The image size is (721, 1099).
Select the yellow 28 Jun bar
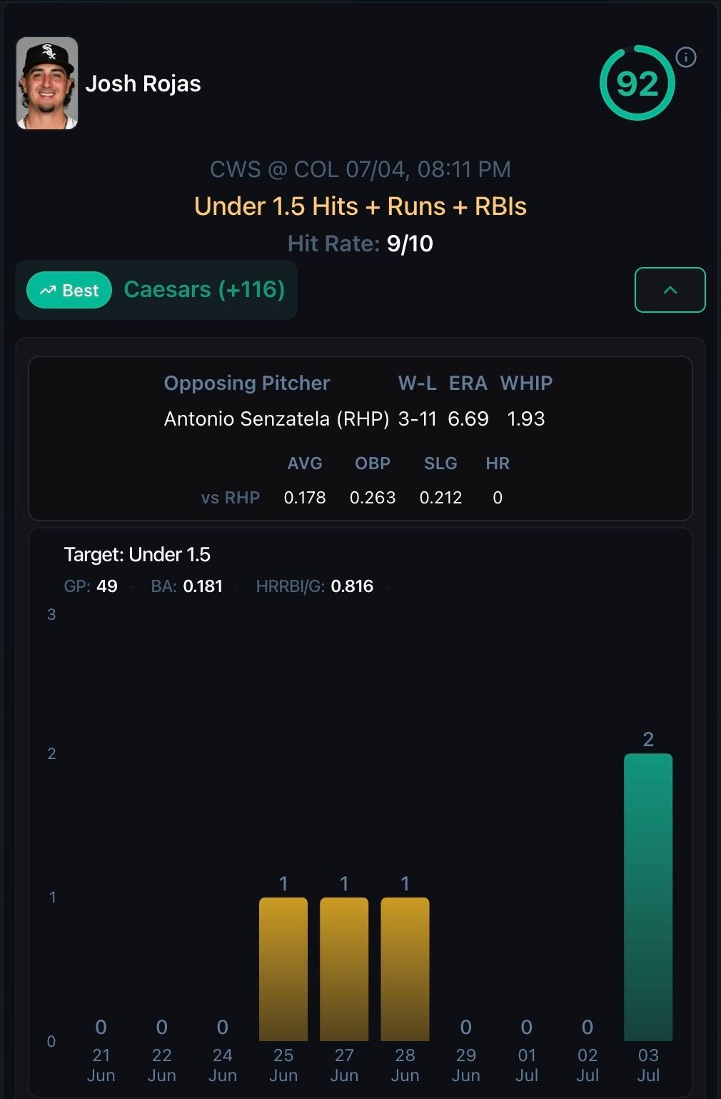point(405,969)
